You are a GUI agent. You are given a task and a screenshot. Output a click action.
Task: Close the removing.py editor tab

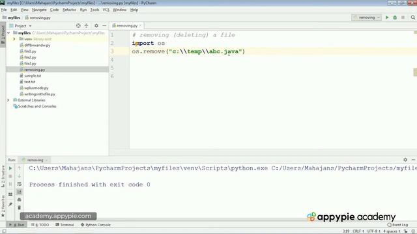pyautogui.click(x=141, y=26)
